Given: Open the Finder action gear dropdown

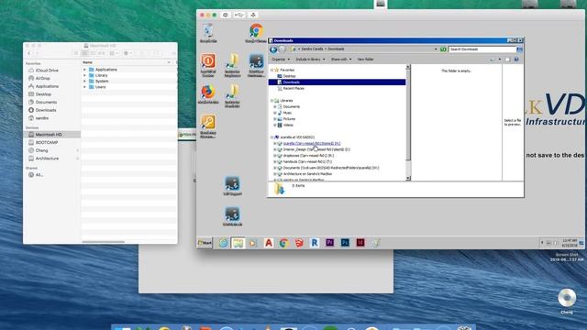Looking at the screenshot, I should tap(127, 53).
